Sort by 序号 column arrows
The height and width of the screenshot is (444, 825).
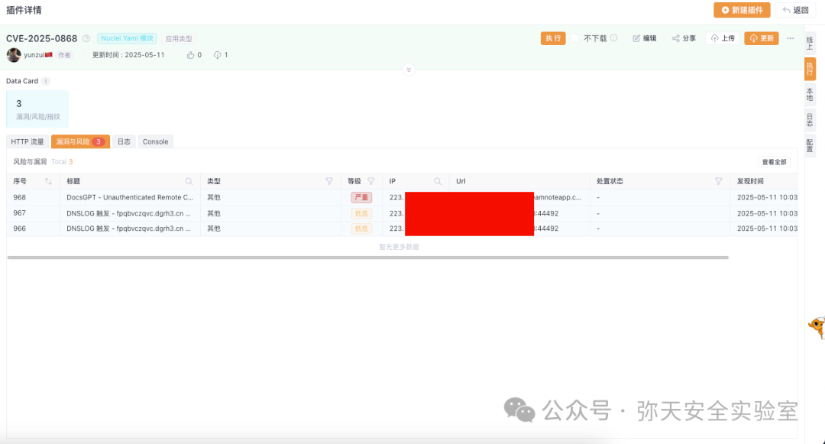[48, 181]
